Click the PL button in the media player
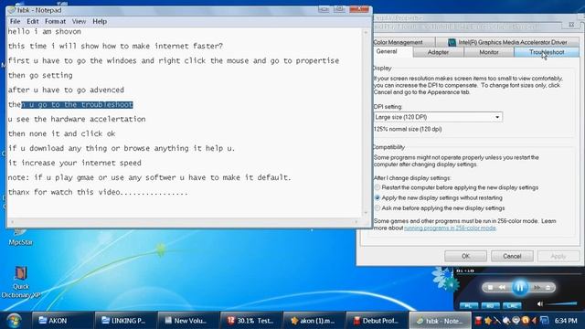 point(469,306)
